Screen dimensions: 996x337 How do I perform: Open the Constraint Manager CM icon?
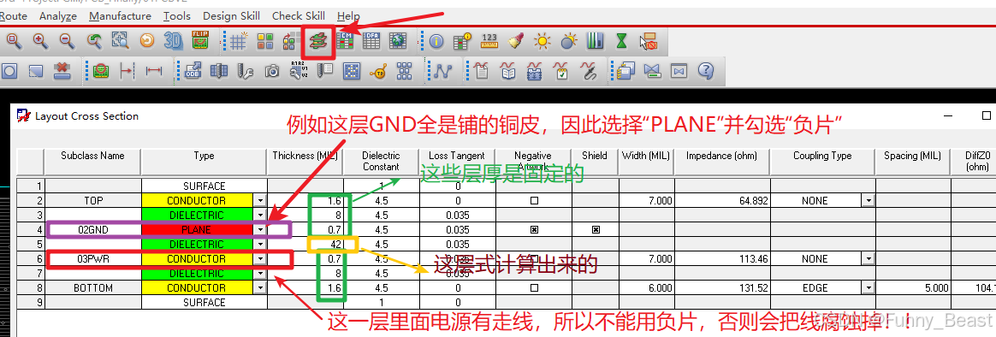pyautogui.click(x=345, y=42)
